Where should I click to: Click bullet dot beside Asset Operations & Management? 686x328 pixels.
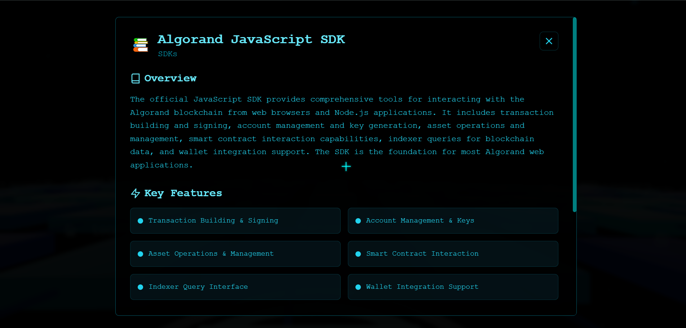141,254
